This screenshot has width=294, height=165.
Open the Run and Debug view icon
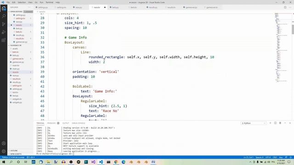(4, 32)
